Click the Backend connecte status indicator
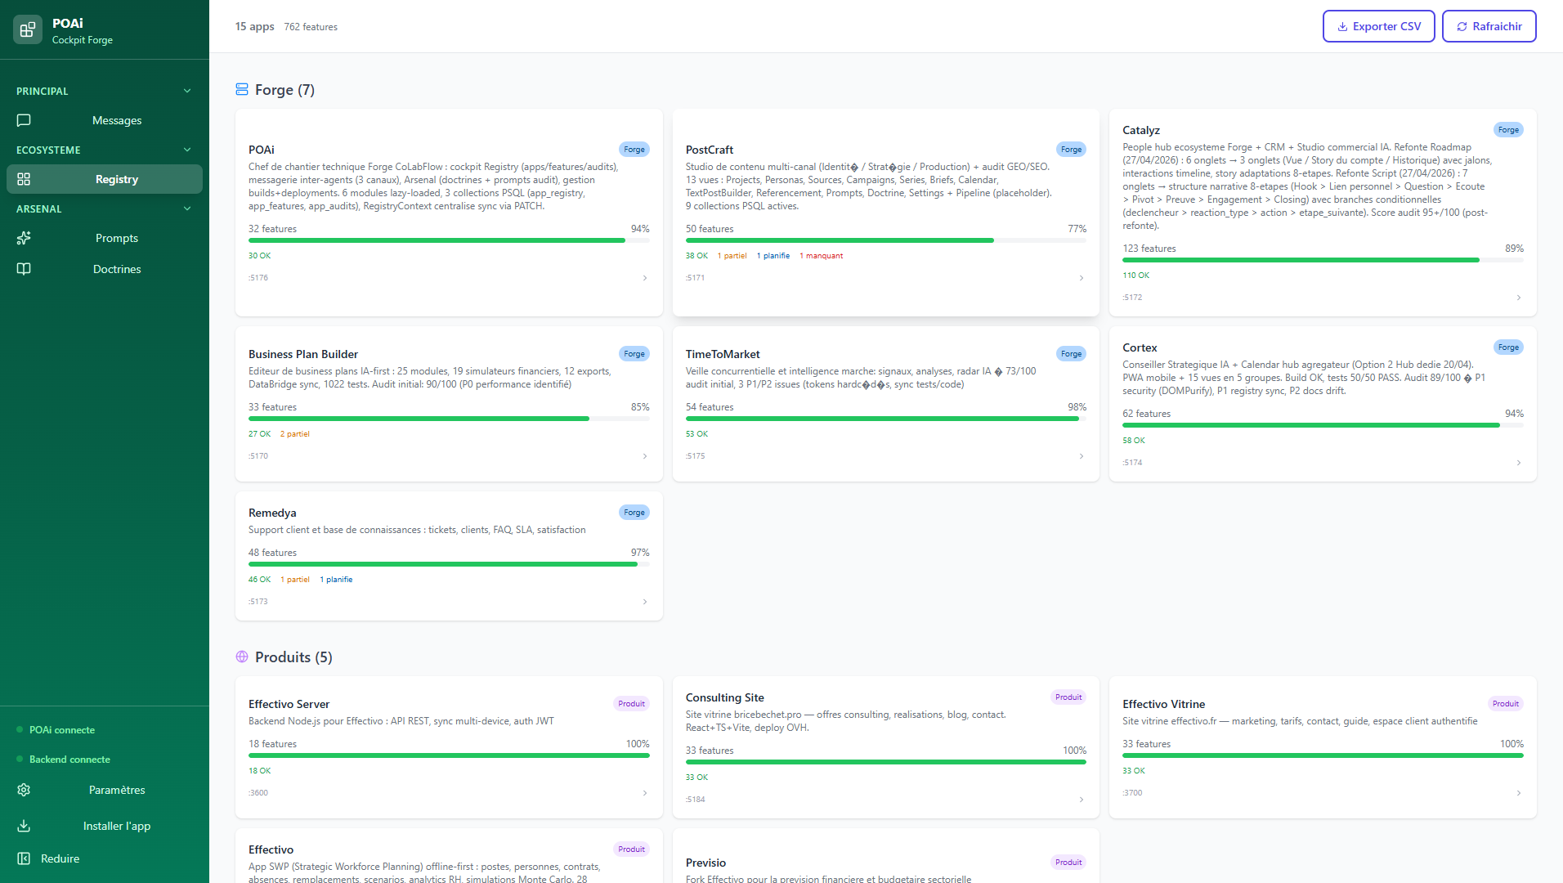This screenshot has height=883, width=1563. point(63,760)
